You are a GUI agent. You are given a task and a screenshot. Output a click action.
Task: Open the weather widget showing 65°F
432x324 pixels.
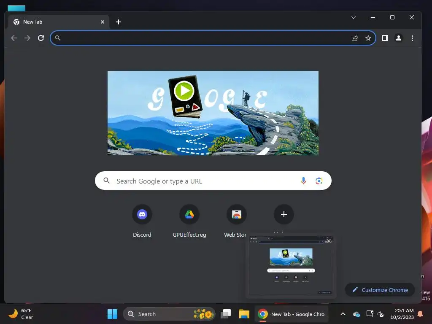21,314
